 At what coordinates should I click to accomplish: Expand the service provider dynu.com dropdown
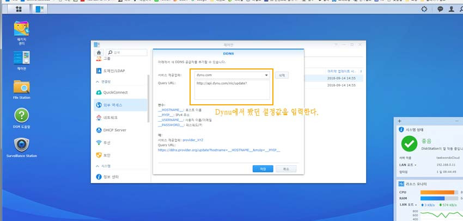tap(266, 75)
